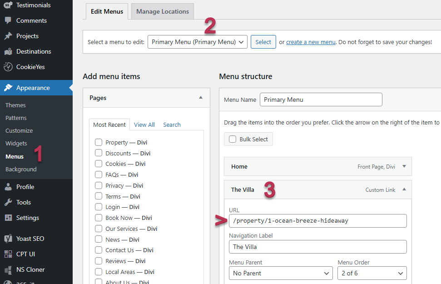Switch to the View All pages tab
This screenshot has width=441, height=284.
click(x=144, y=125)
